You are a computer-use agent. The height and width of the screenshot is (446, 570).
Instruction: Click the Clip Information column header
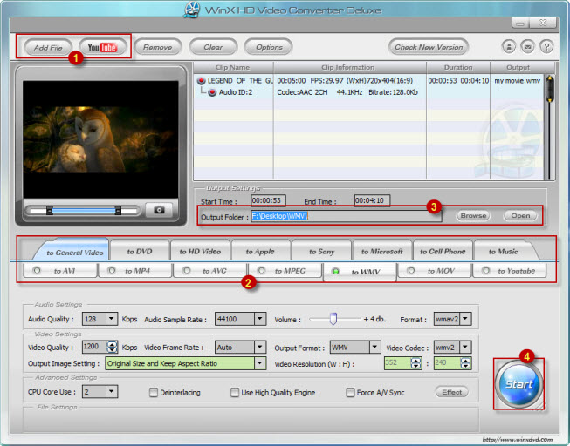click(x=348, y=67)
